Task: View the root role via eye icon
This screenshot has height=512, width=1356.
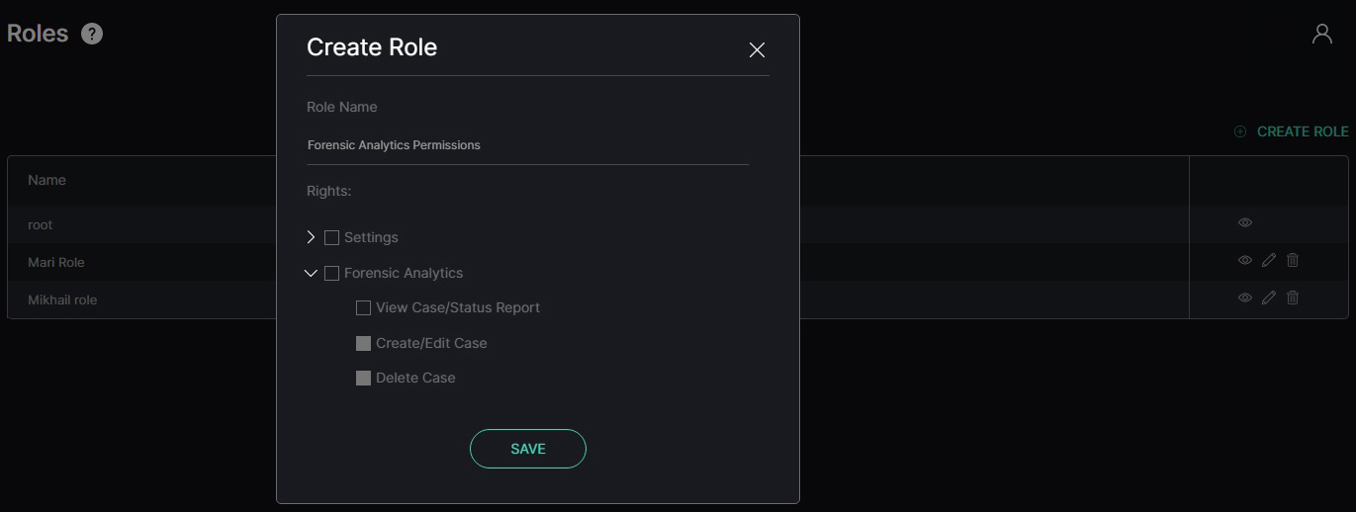Action: (x=1245, y=222)
